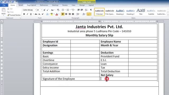Apply the Heading 1 style

[x=120, y=12]
